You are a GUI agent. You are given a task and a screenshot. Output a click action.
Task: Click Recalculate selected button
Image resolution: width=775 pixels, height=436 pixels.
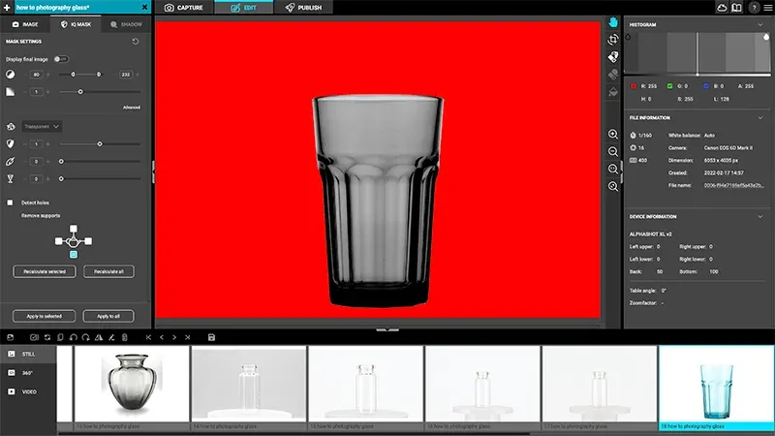[45, 271]
